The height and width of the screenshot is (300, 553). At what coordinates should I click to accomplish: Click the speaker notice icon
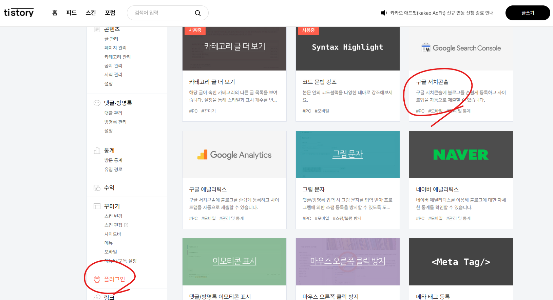tap(384, 13)
